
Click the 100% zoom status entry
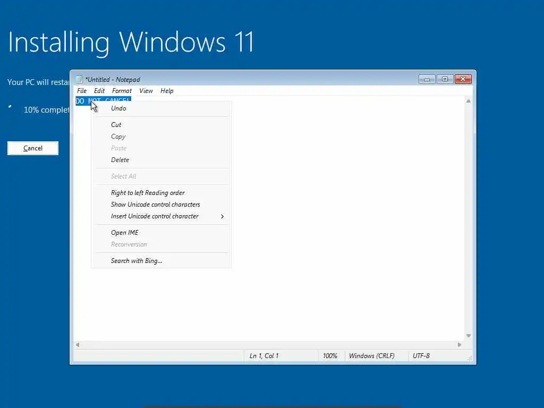coord(330,356)
